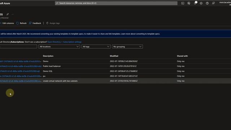Open Cloud Shell from the top bar
Image resolution: width=231 pixels, height=130 pixels.
point(183,3)
